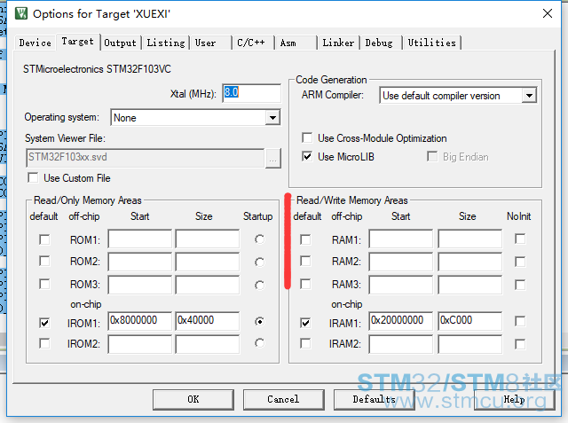The height and width of the screenshot is (423, 568).
Task: Click the ROM1 Start address field
Action: coord(140,239)
